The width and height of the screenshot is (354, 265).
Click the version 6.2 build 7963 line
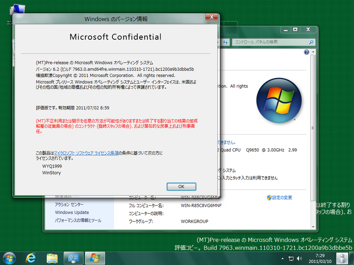[115, 69]
